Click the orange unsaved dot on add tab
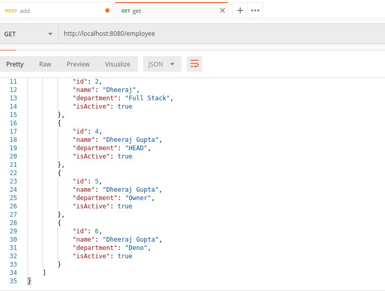 pyautogui.click(x=107, y=10)
